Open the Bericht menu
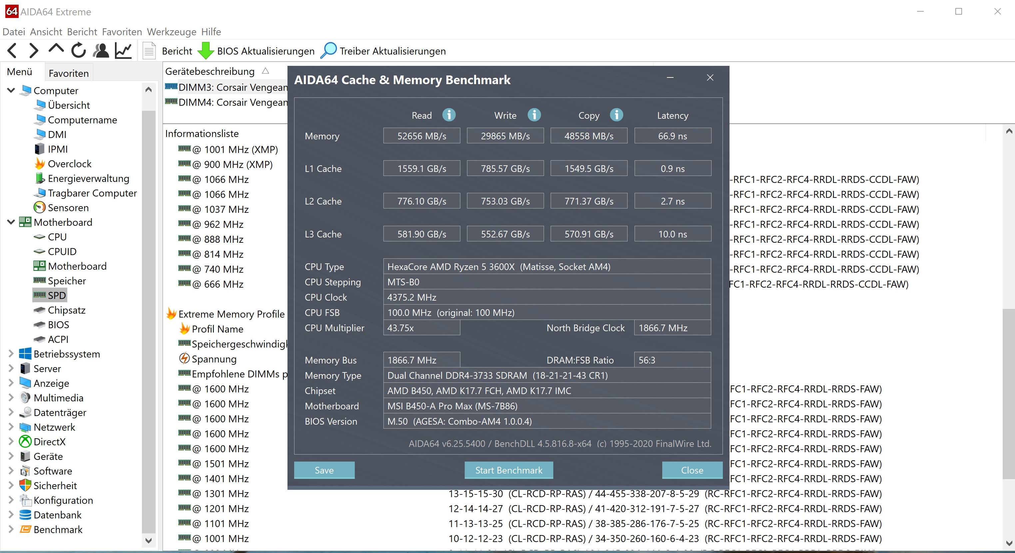Screen dimensions: 1015x553 [x=82, y=32]
